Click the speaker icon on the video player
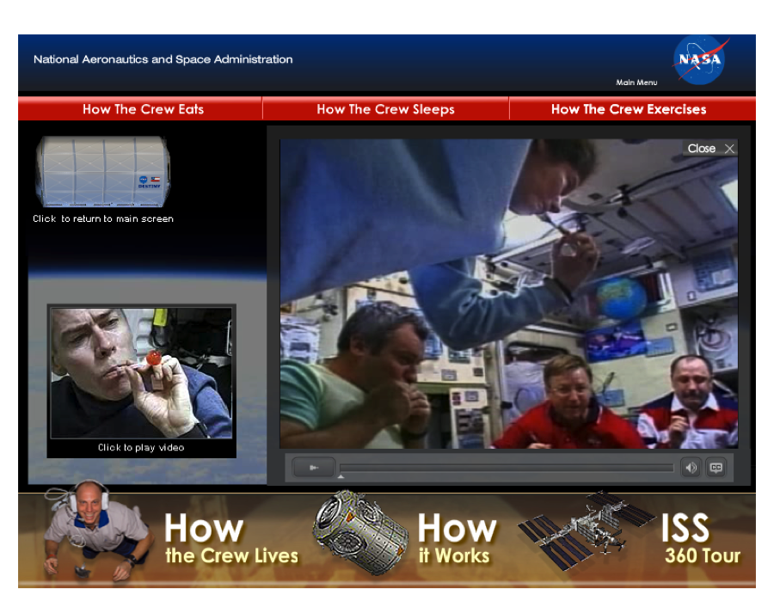 pyautogui.click(x=691, y=467)
